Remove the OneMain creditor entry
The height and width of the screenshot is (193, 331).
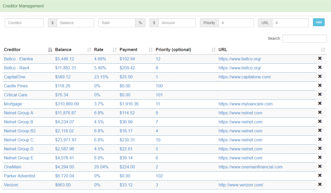tap(320, 167)
